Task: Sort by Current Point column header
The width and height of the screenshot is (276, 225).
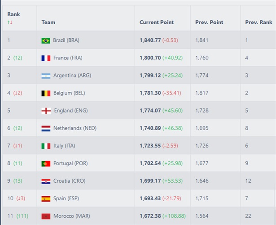Action: click(x=157, y=22)
